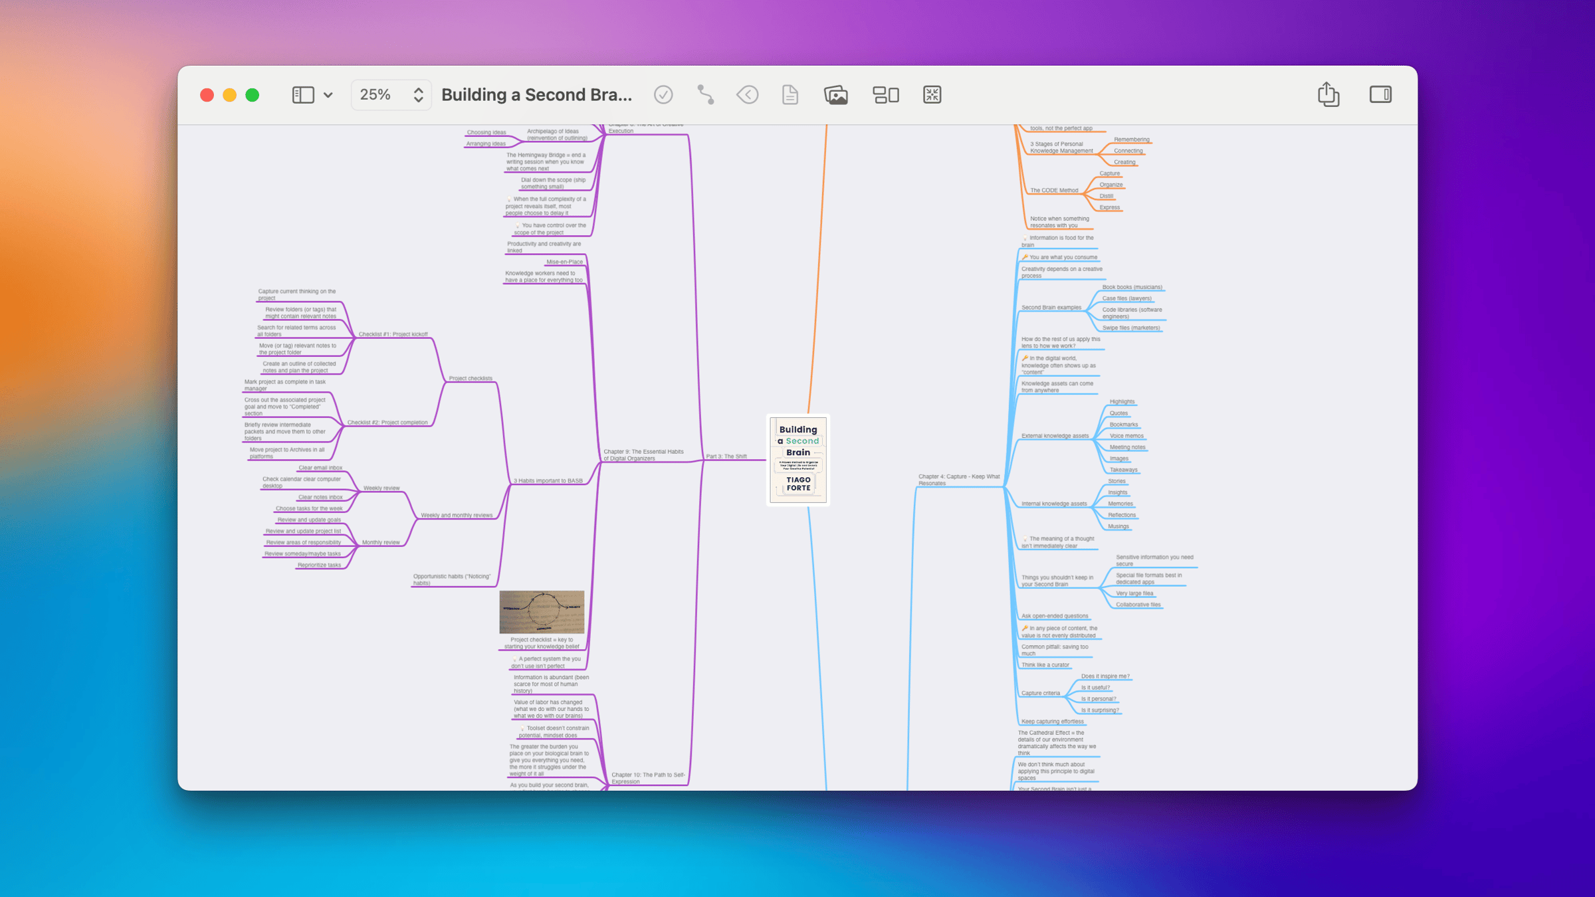
Task: Select the Archipelago of Ideas node
Action: [x=557, y=134]
